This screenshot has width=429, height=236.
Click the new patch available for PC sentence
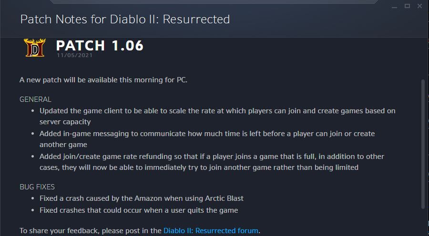click(x=103, y=80)
